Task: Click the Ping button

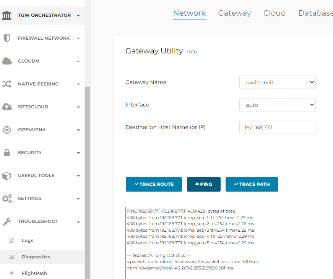Action: (x=204, y=184)
